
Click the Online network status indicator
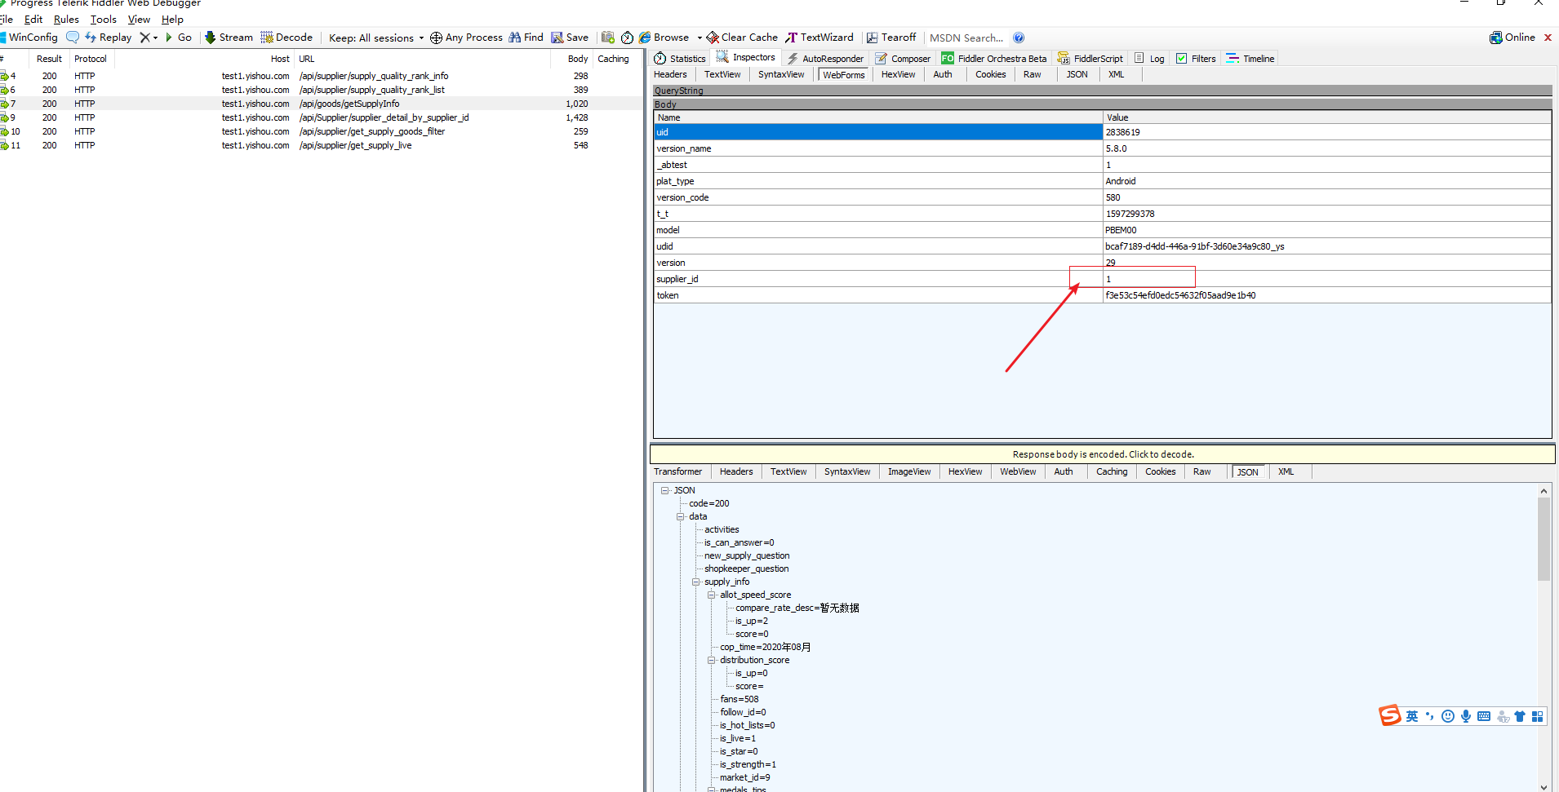click(x=1512, y=38)
